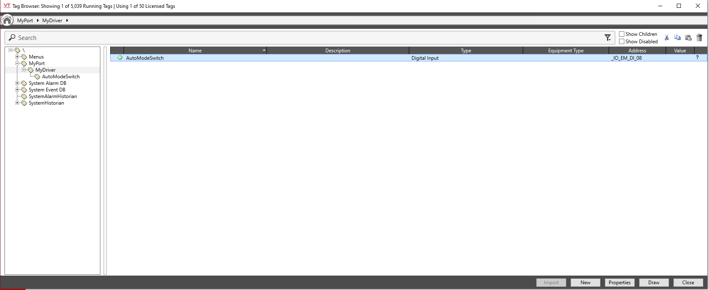Copy the selected tag
The height and width of the screenshot is (290, 709).
tap(677, 37)
